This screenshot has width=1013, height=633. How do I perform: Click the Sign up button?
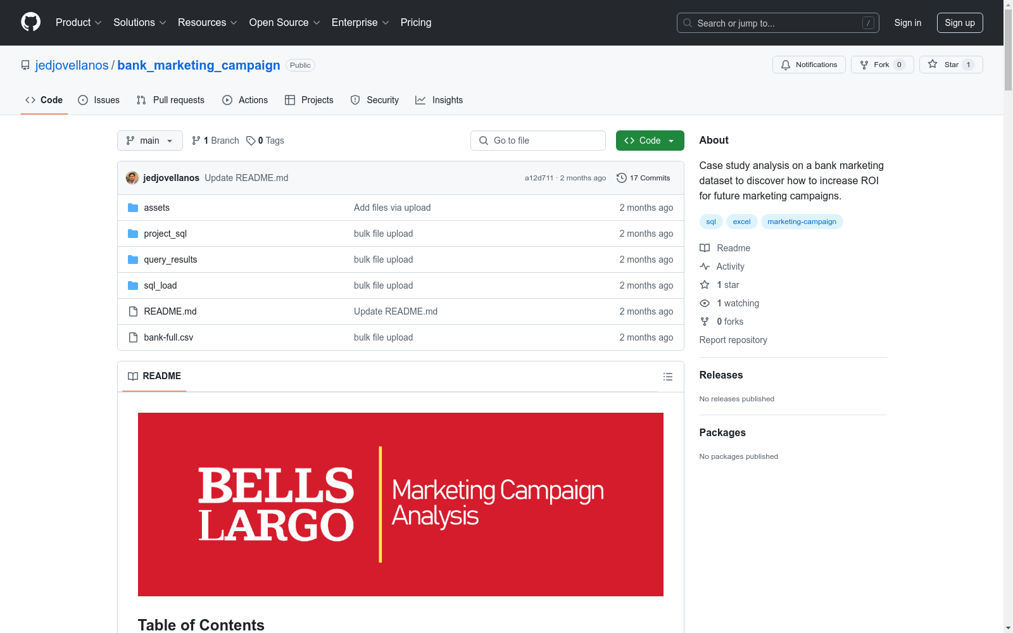(x=960, y=23)
